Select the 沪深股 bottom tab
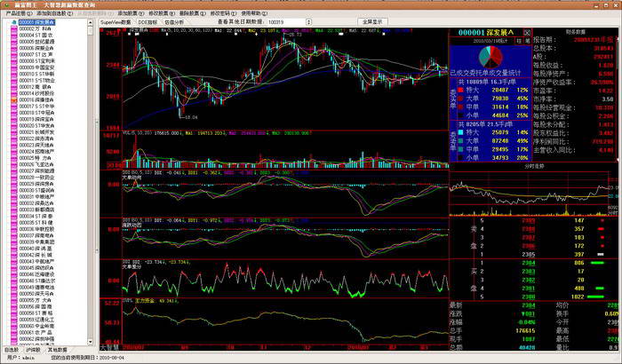Screen dimensions: 622x364 34,350
